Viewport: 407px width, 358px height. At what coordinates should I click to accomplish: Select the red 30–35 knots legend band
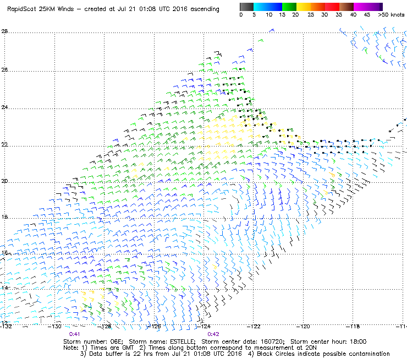[x=332, y=7]
